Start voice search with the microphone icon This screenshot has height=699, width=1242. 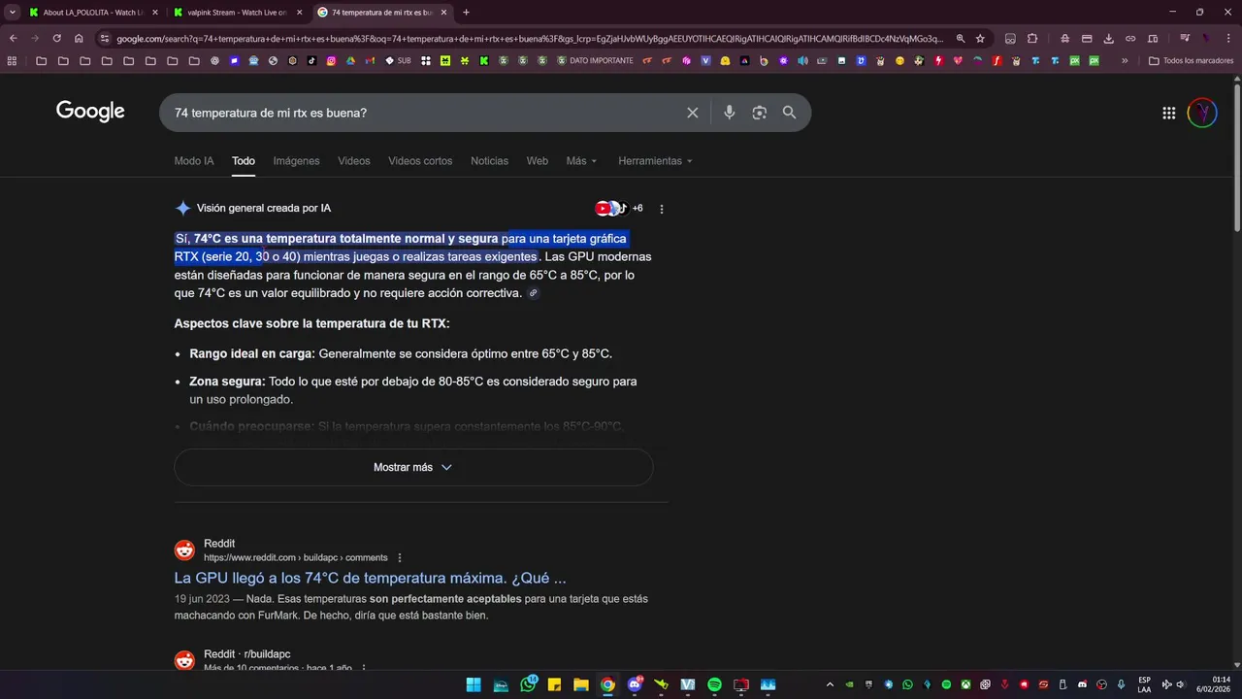click(730, 113)
